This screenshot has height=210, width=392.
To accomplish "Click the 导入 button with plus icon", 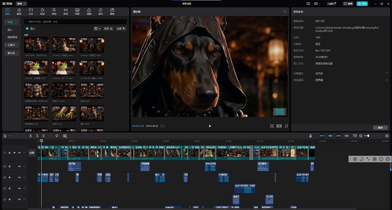I will [31, 28].
